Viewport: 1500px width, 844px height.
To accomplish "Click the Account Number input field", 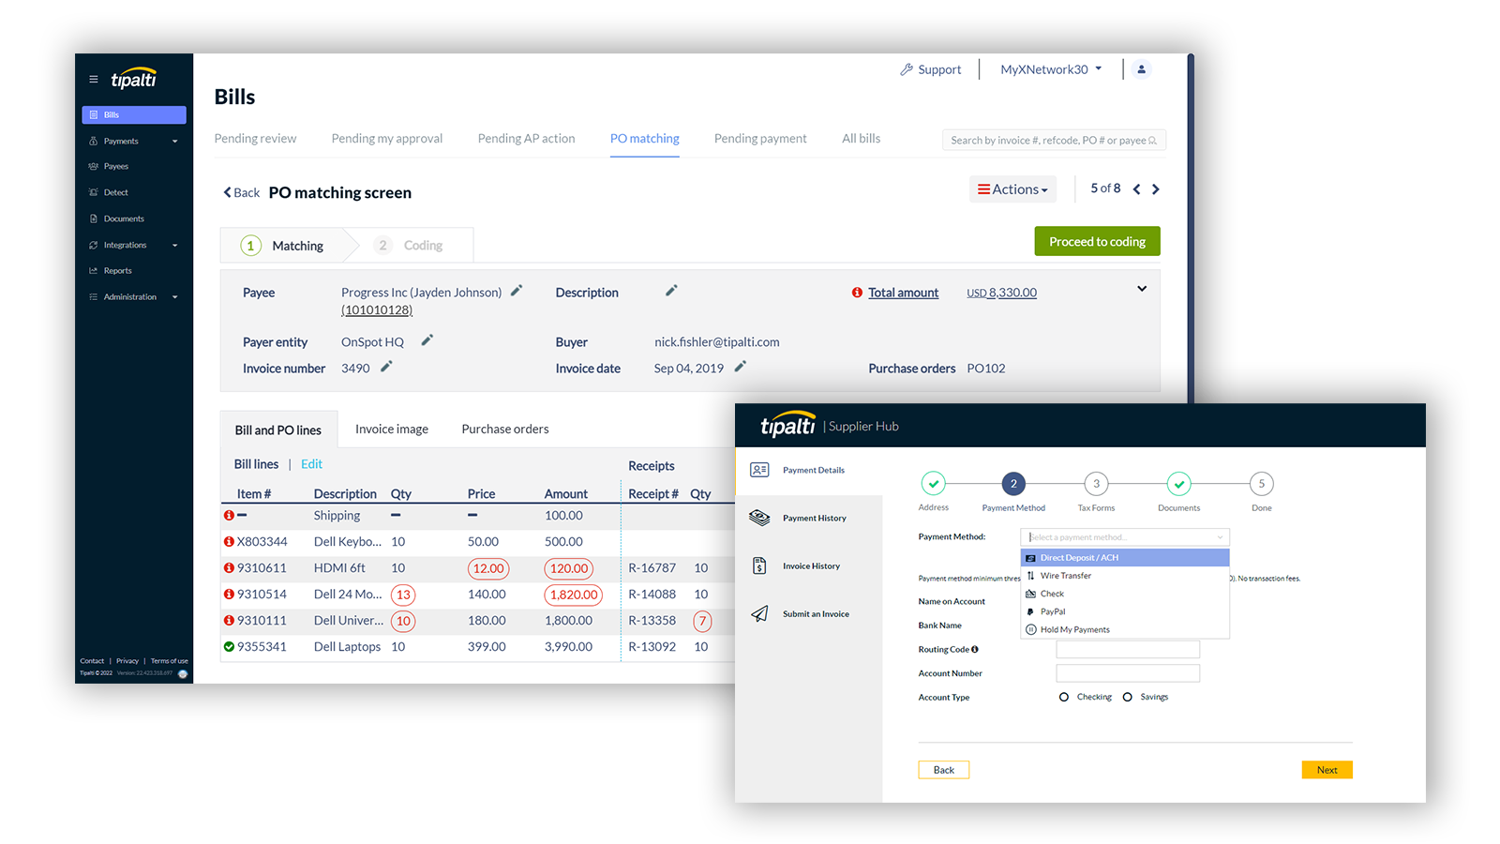I will [1128, 673].
